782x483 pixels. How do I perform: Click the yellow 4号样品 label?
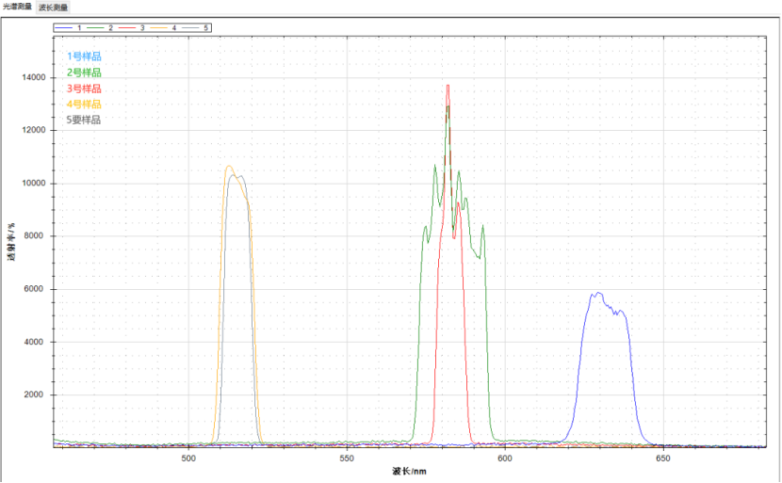tap(84, 105)
